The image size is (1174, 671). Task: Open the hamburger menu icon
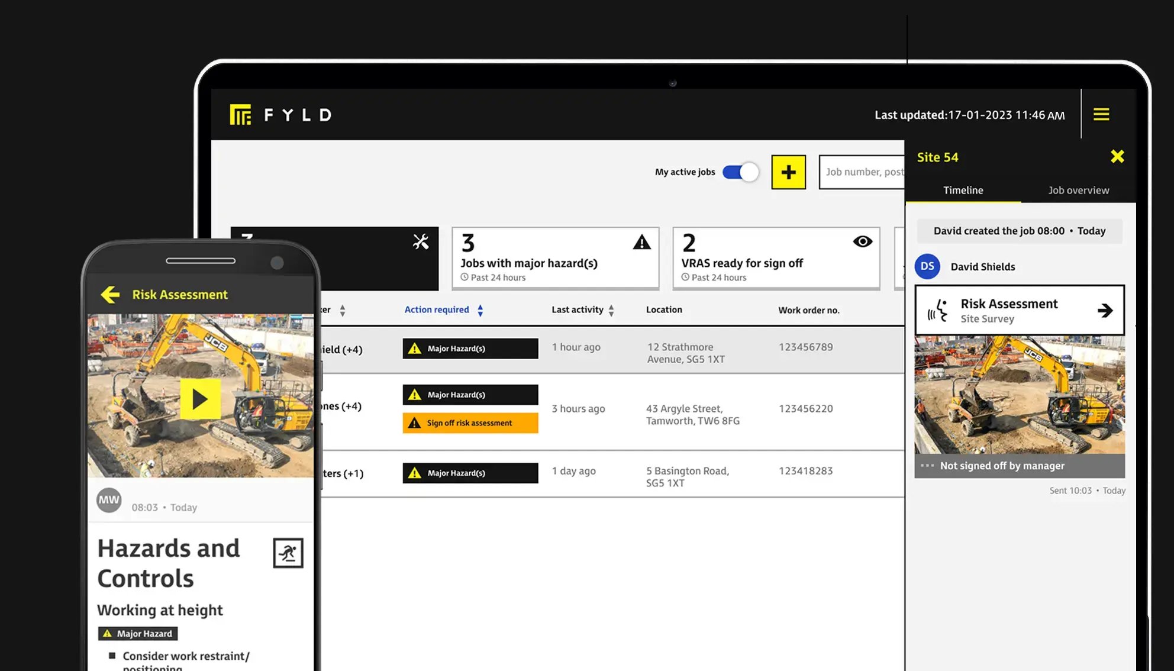[x=1101, y=114]
